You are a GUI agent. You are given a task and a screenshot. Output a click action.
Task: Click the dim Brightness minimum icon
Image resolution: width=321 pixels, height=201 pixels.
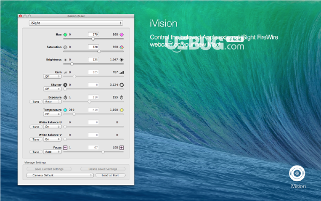[65, 60]
